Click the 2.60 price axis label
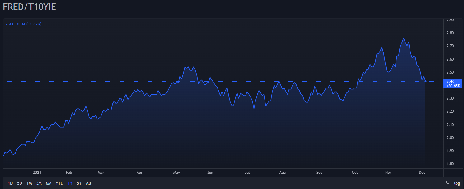Image resolution: width=464 pixels, height=189 pixels. tap(450, 59)
